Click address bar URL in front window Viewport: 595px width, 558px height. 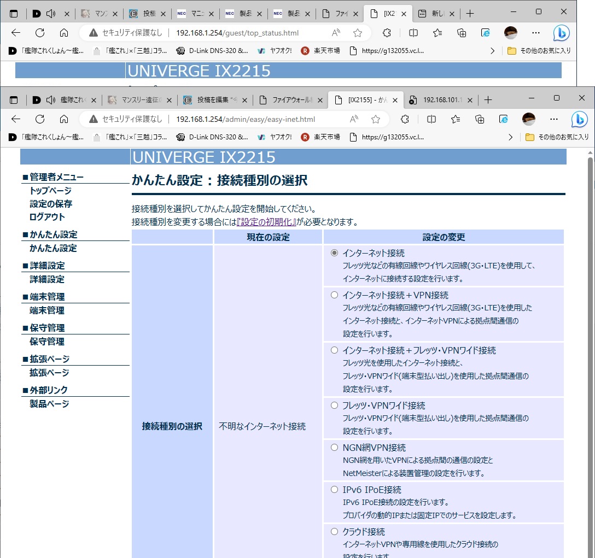pos(246,119)
